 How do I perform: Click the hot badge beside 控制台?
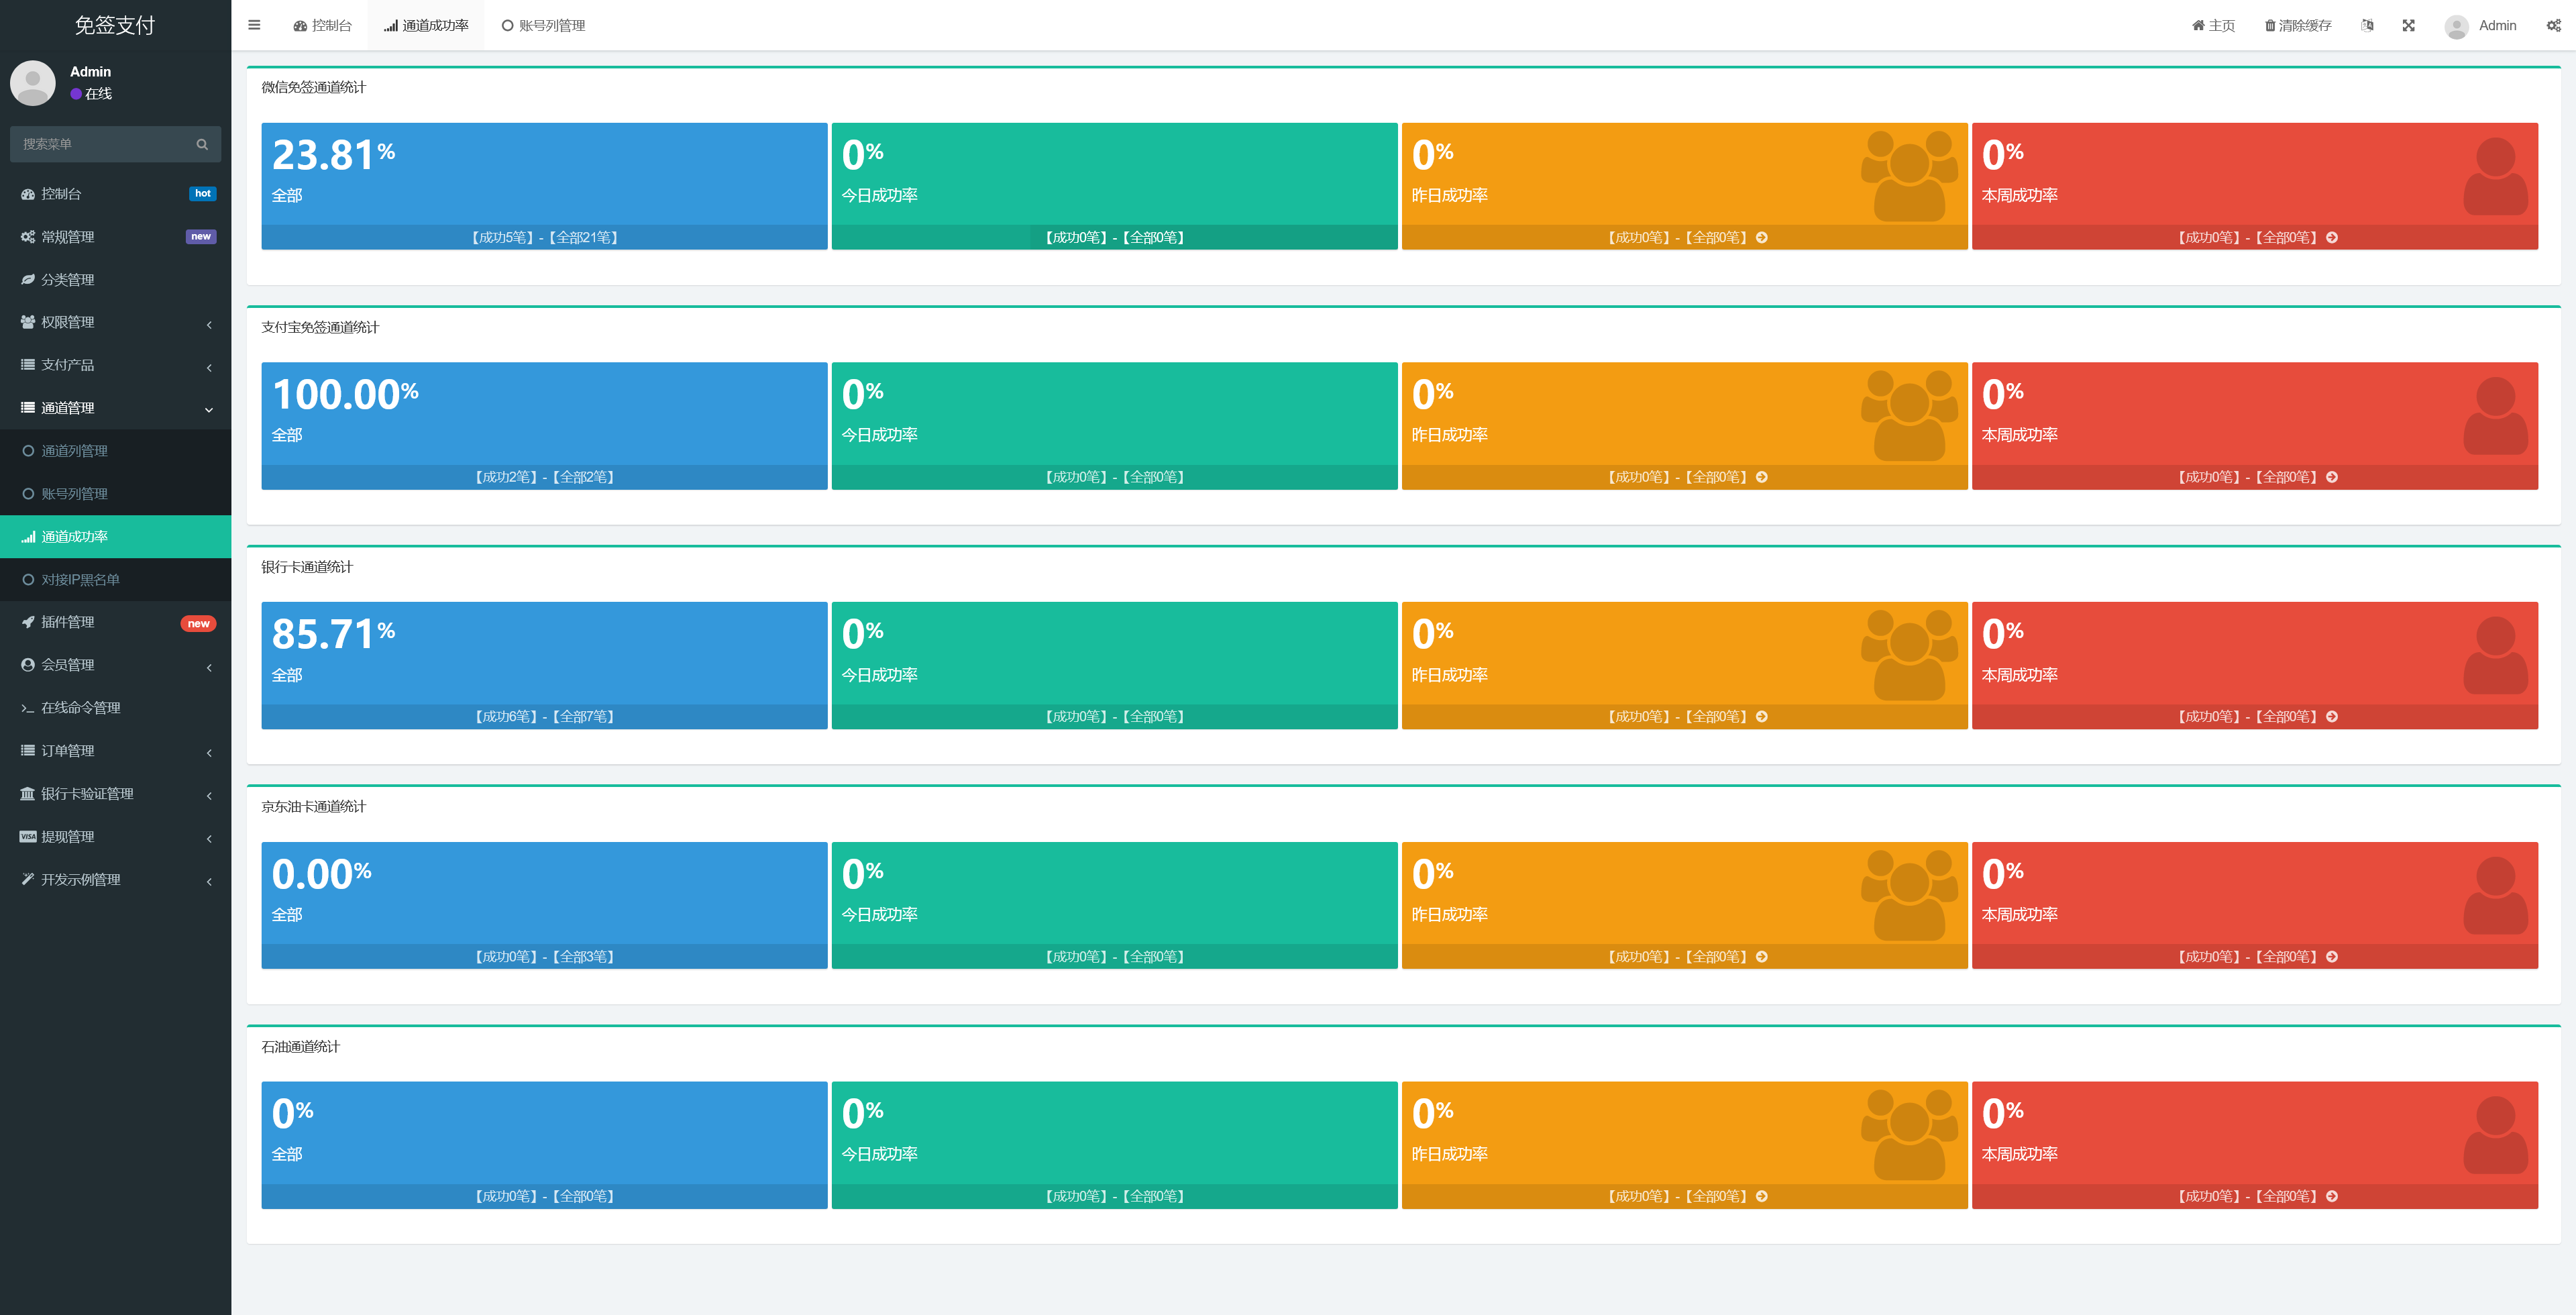click(203, 194)
